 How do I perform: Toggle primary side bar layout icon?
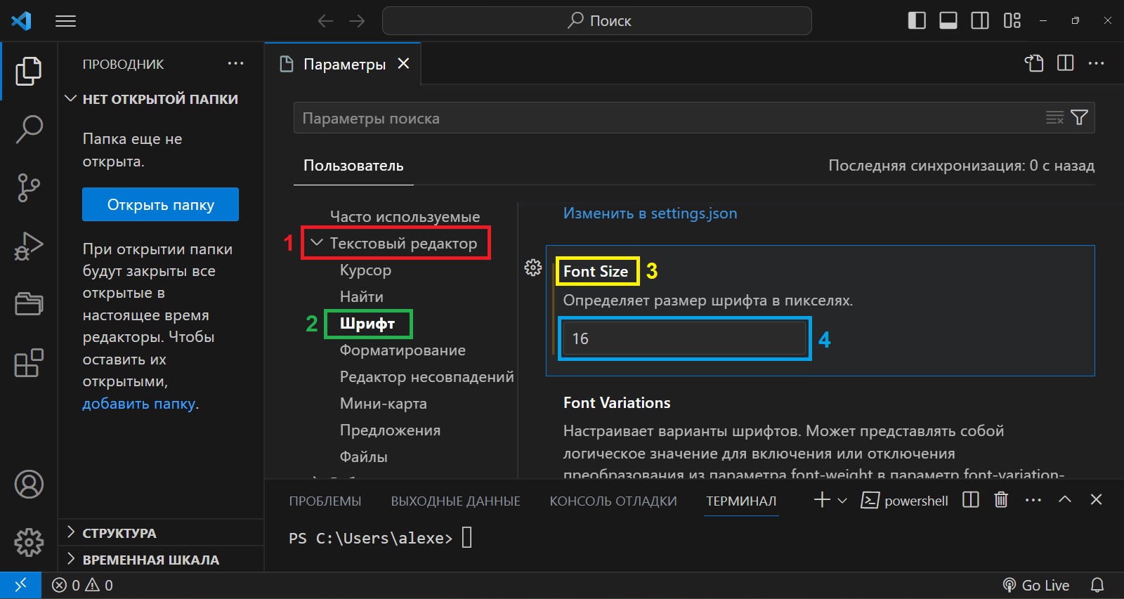[917, 20]
